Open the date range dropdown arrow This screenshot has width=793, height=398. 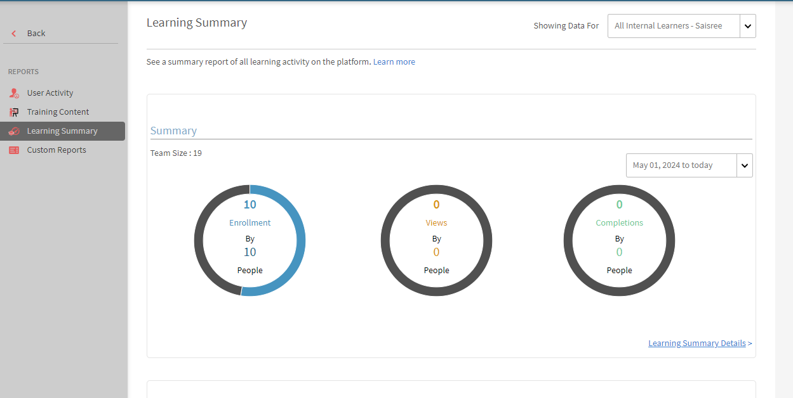pyautogui.click(x=744, y=165)
